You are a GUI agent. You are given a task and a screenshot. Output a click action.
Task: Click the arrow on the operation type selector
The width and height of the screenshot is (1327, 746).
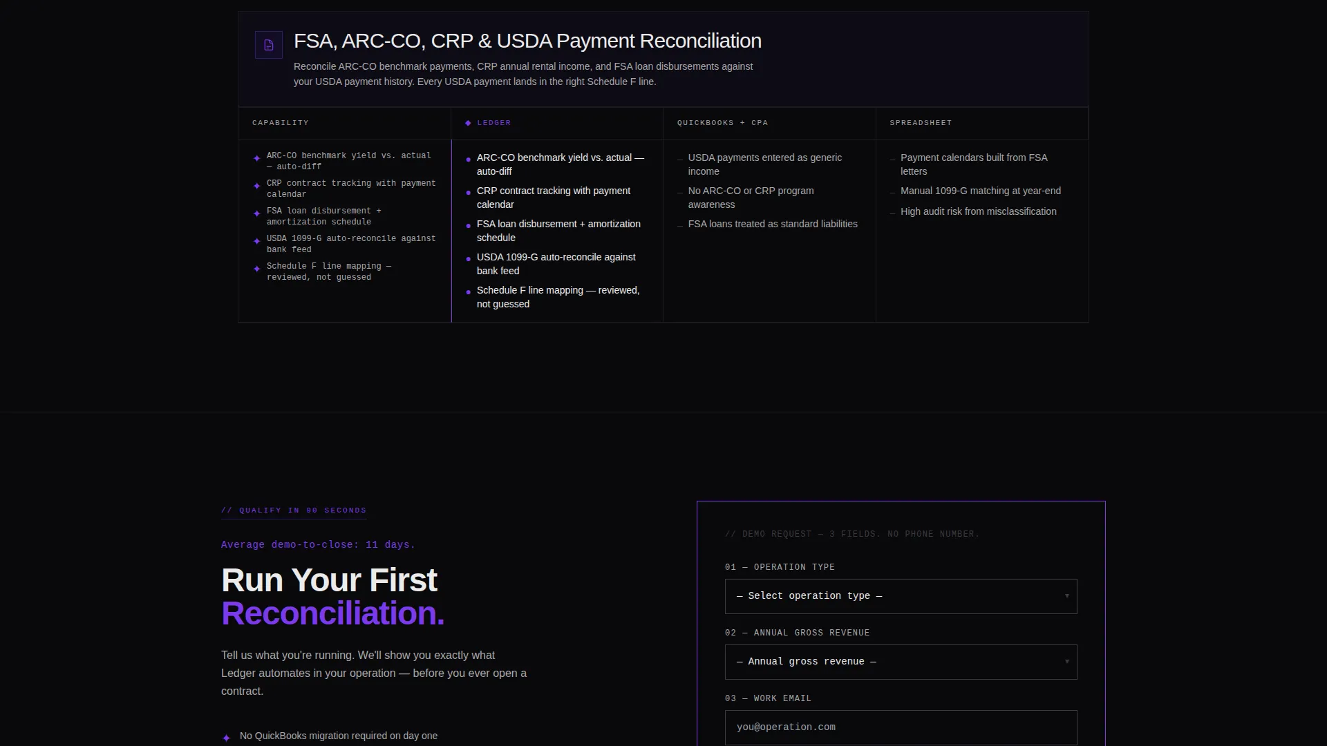tap(1067, 596)
